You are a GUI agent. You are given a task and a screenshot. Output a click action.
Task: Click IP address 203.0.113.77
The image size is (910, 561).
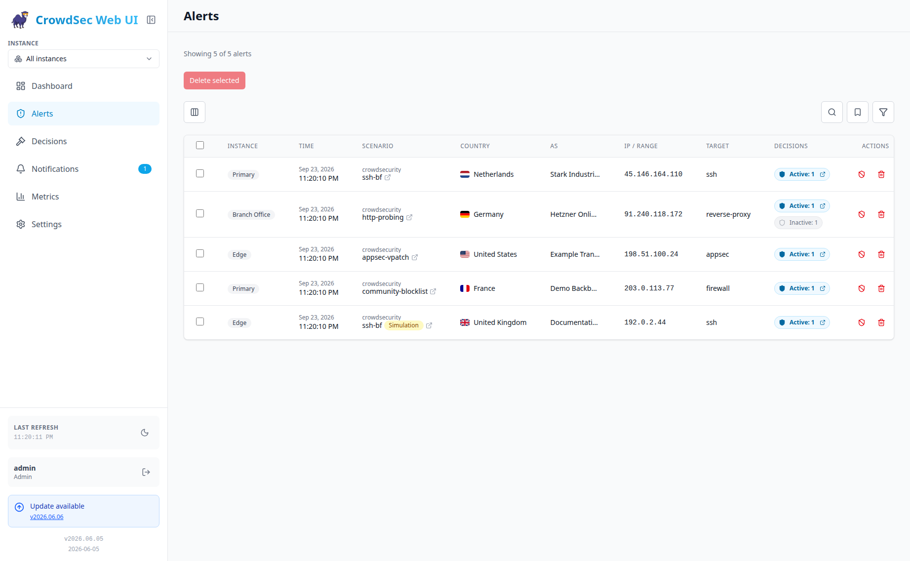(x=649, y=288)
